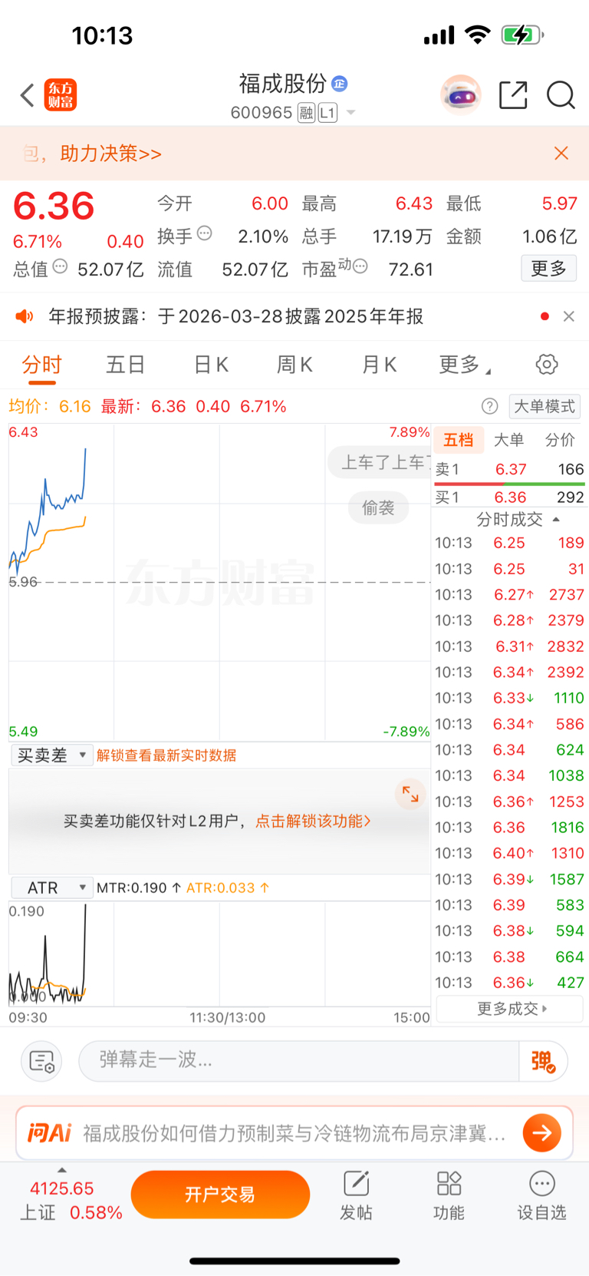Tap the 弹幕走一波 input field
Viewport: 589px width, 1276px height.
point(299,1061)
